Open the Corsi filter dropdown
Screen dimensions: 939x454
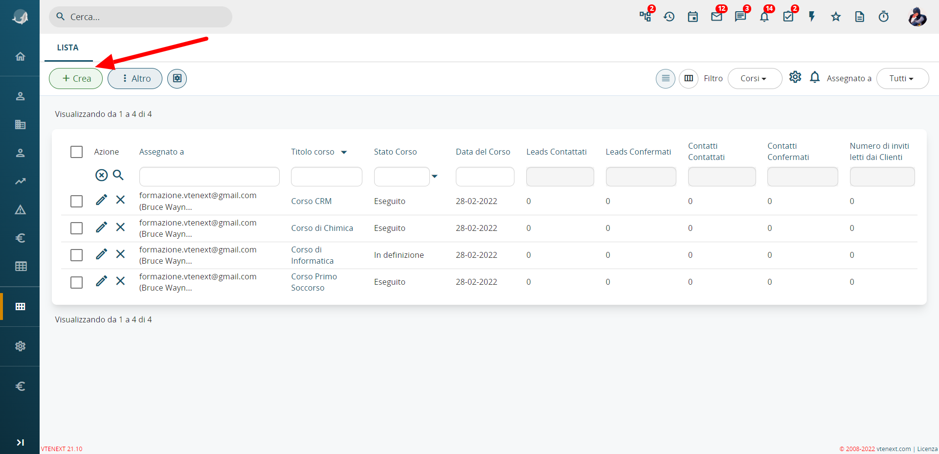coord(755,78)
